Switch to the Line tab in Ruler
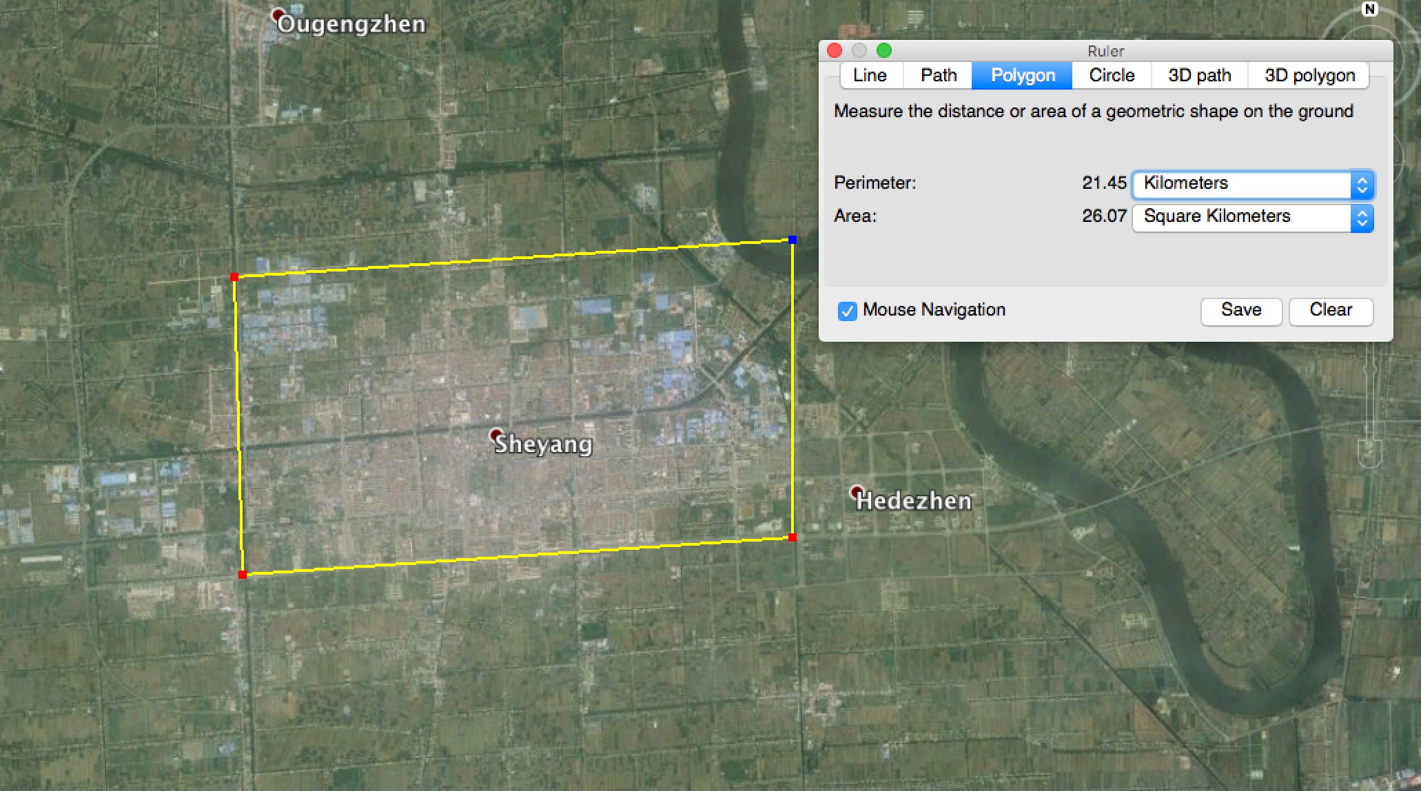 (870, 75)
